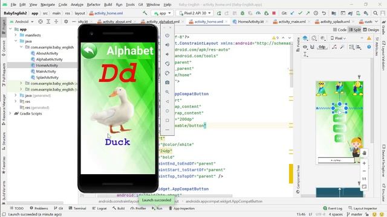Toggle autoconnect magnet in design toolbar
Image resolution: width=387 pixels, height=217 pixels.
pos(313,47)
